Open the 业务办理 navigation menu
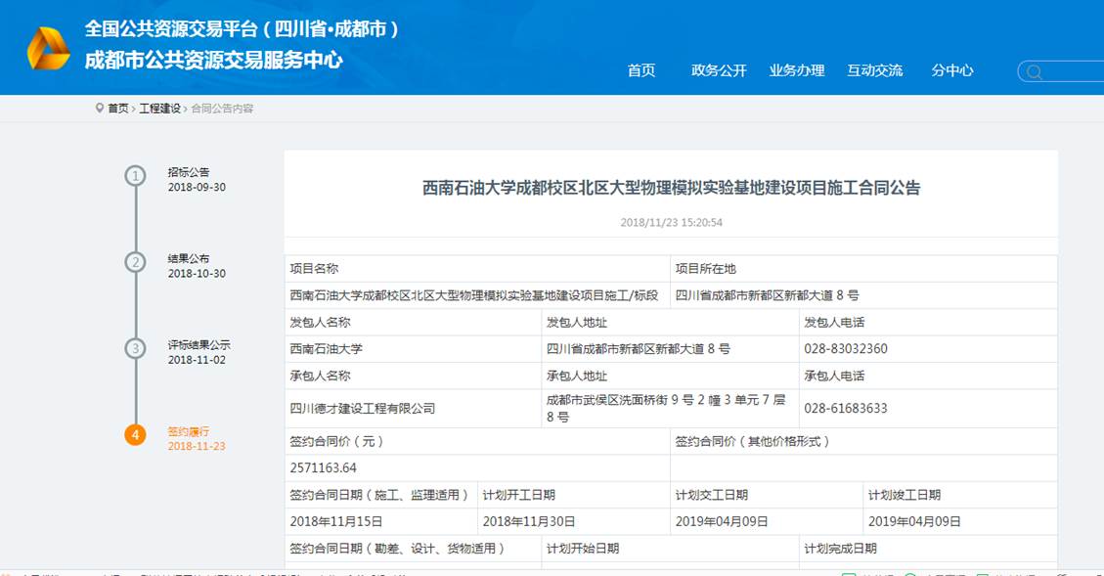 pyautogui.click(x=797, y=70)
